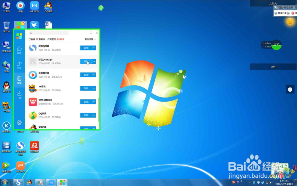The image size is (297, 186).
Task: Switch to steps recorder in taskbar
Action: (40, 183)
